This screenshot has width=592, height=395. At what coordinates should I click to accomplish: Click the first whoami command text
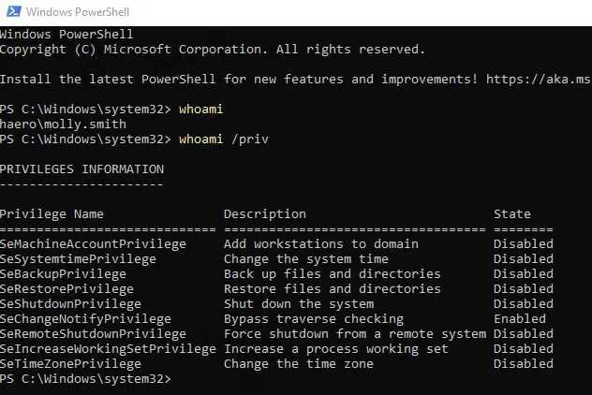(200, 110)
